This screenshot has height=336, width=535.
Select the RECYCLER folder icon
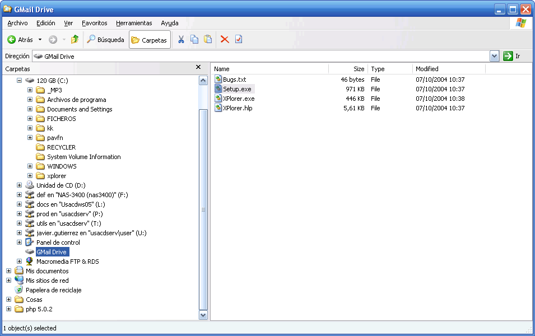point(40,147)
